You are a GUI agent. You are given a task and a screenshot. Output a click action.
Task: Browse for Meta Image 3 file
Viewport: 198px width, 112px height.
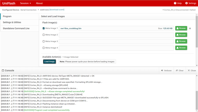pos(181,41)
